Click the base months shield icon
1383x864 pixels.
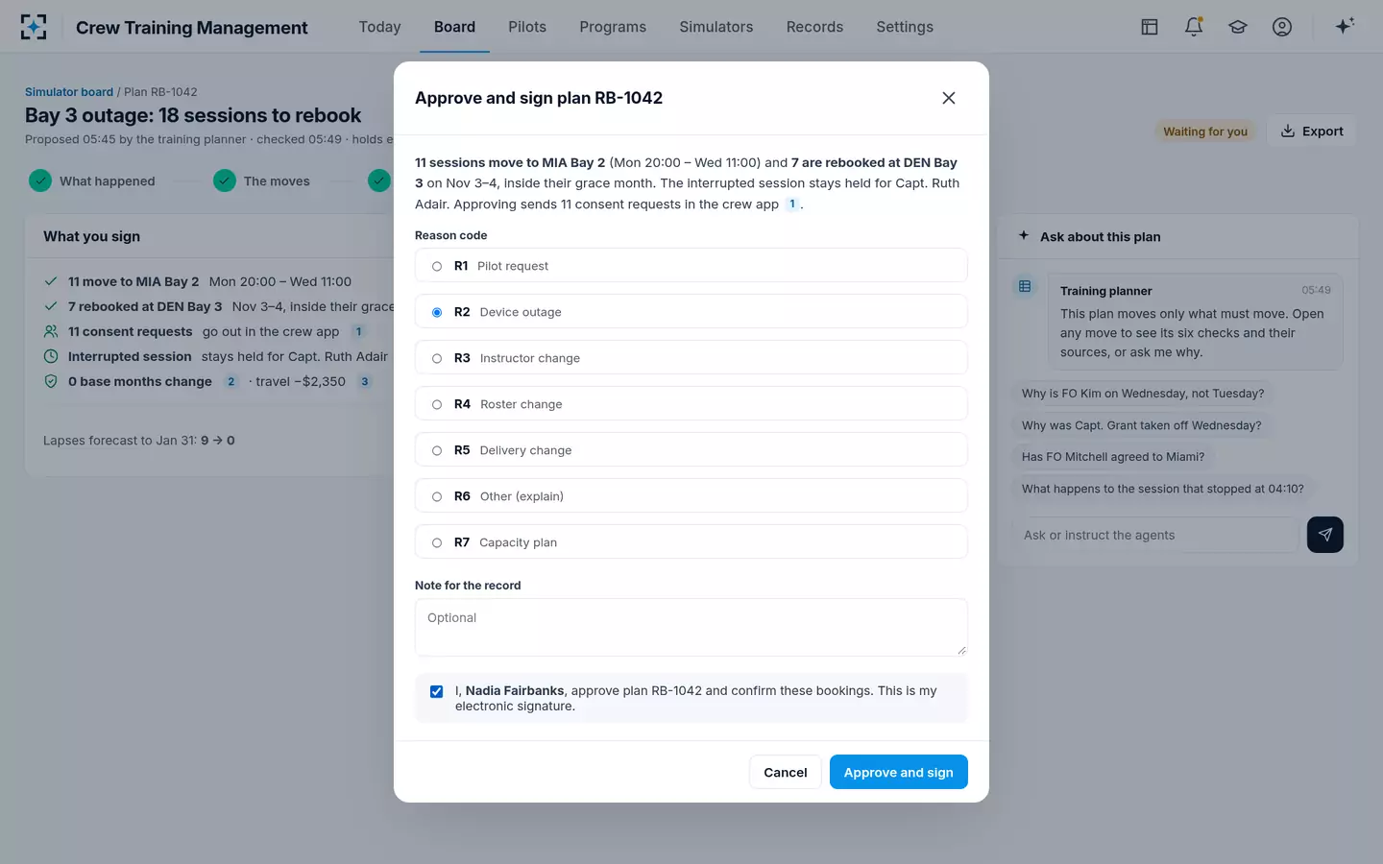(51, 381)
